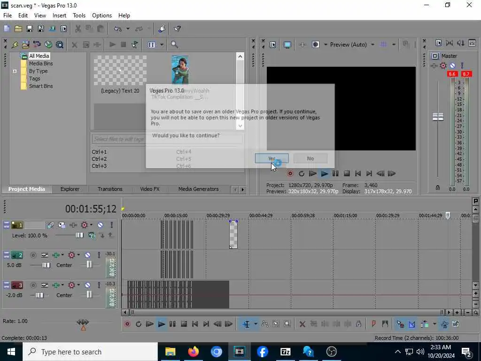The height and width of the screenshot is (361, 481).
Task: Stop playback in the preview window
Action: 347,174
